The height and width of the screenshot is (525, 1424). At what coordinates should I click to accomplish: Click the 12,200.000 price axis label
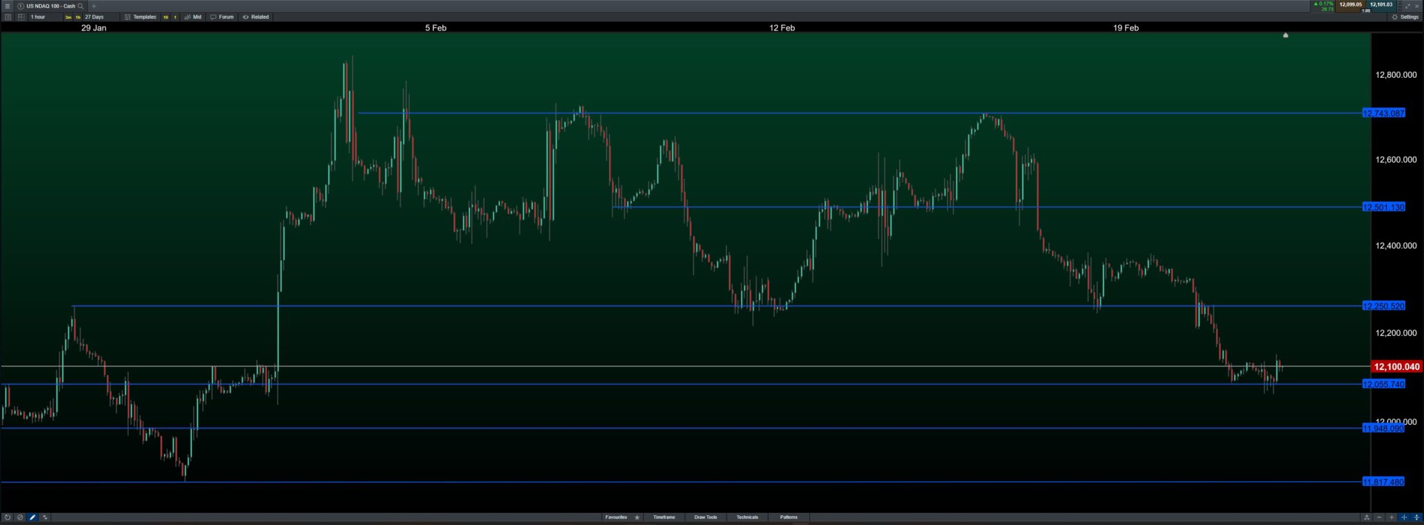[1396, 333]
